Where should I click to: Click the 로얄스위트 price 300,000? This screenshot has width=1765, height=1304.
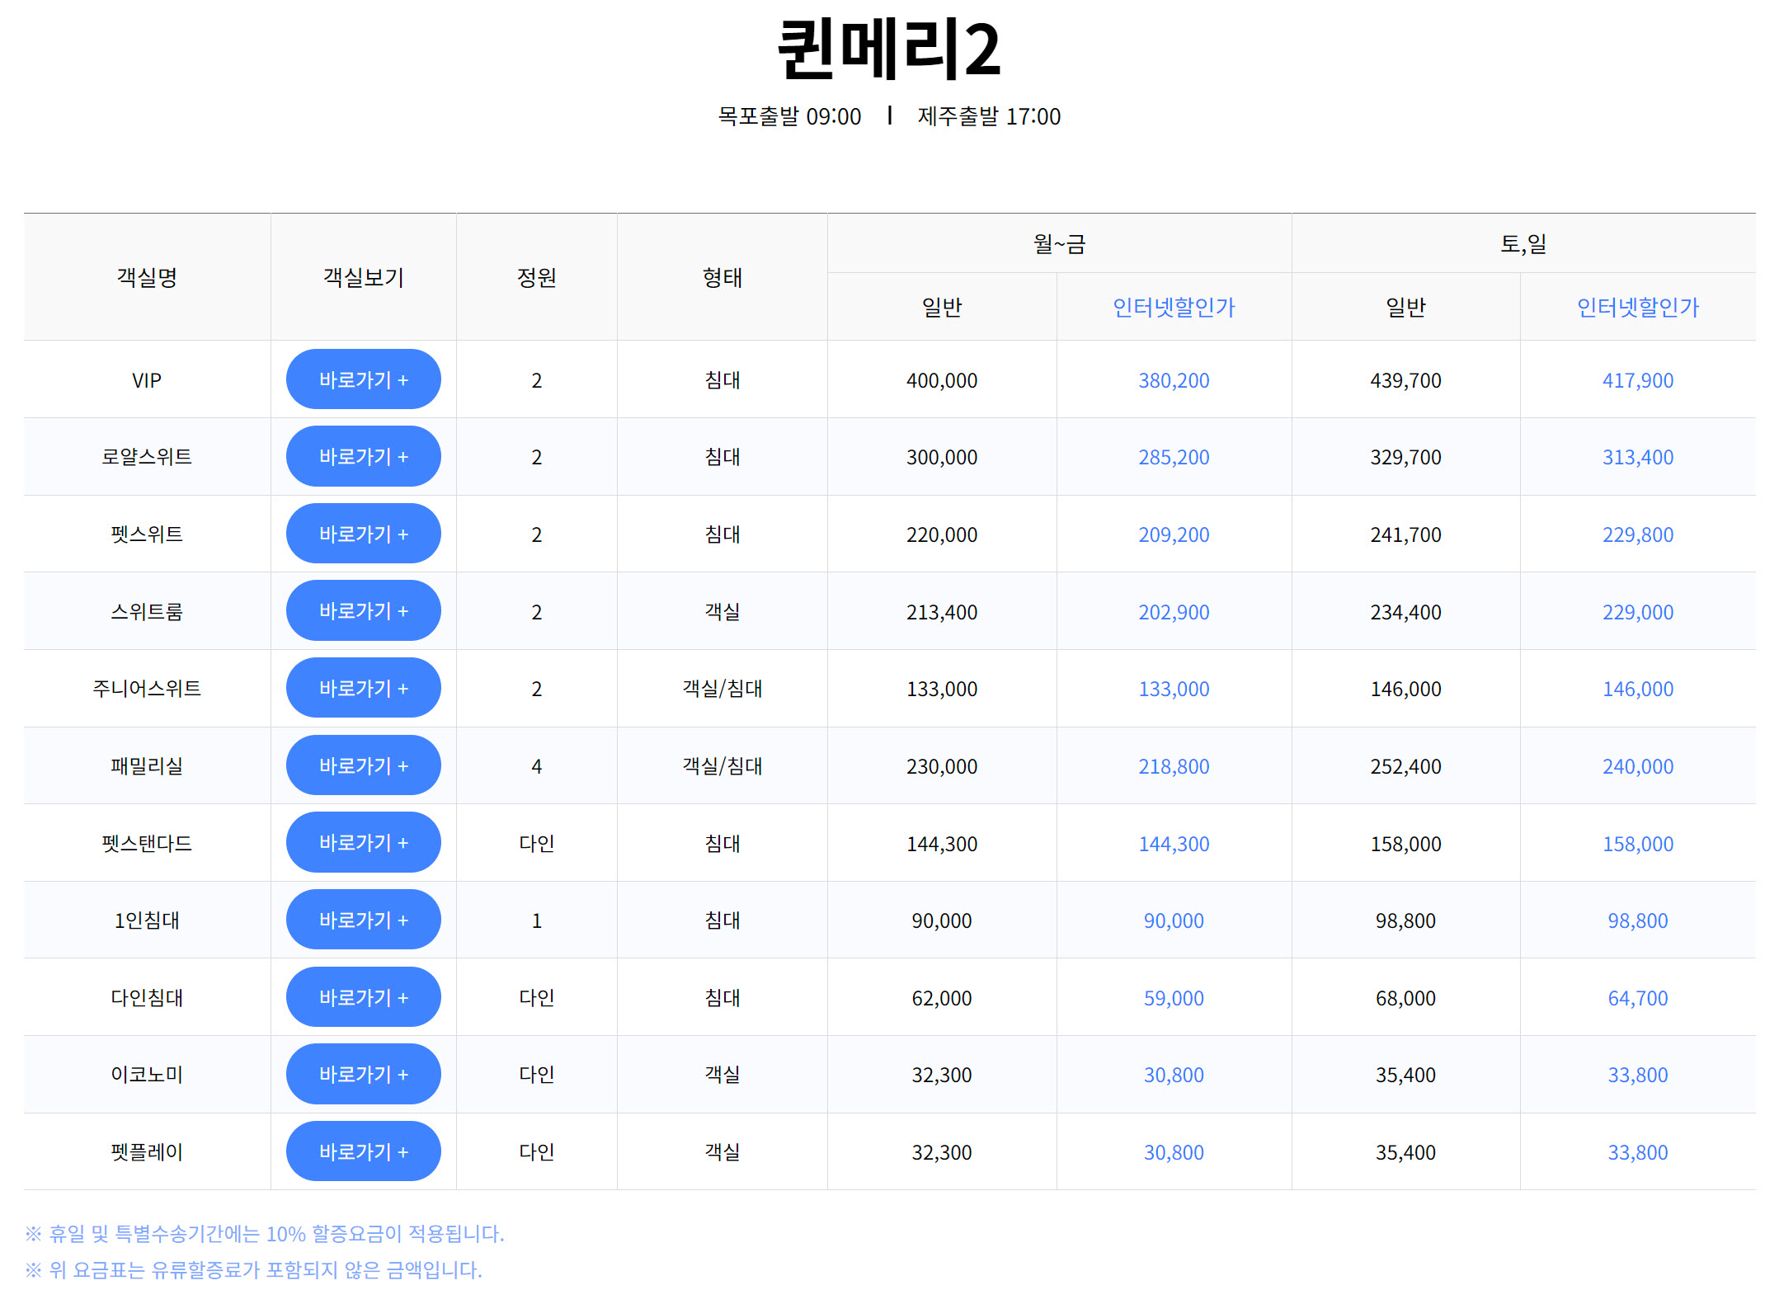pos(942,457)
